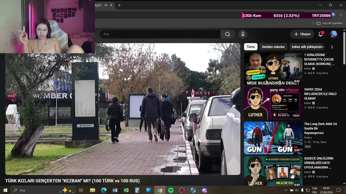Mute the tab via speaker icon
This screenshot has width=346, height=194.
pyautogui.click(x=106, y=5)
